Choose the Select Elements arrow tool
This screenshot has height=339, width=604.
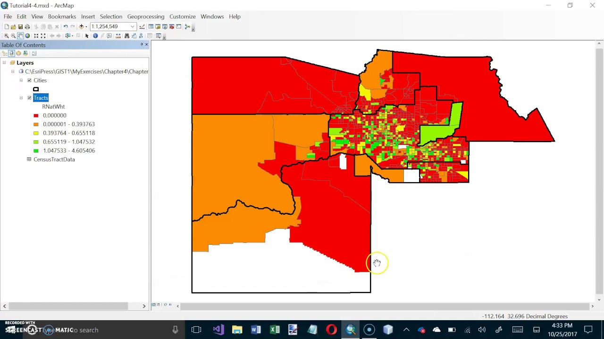click(87, 36)
